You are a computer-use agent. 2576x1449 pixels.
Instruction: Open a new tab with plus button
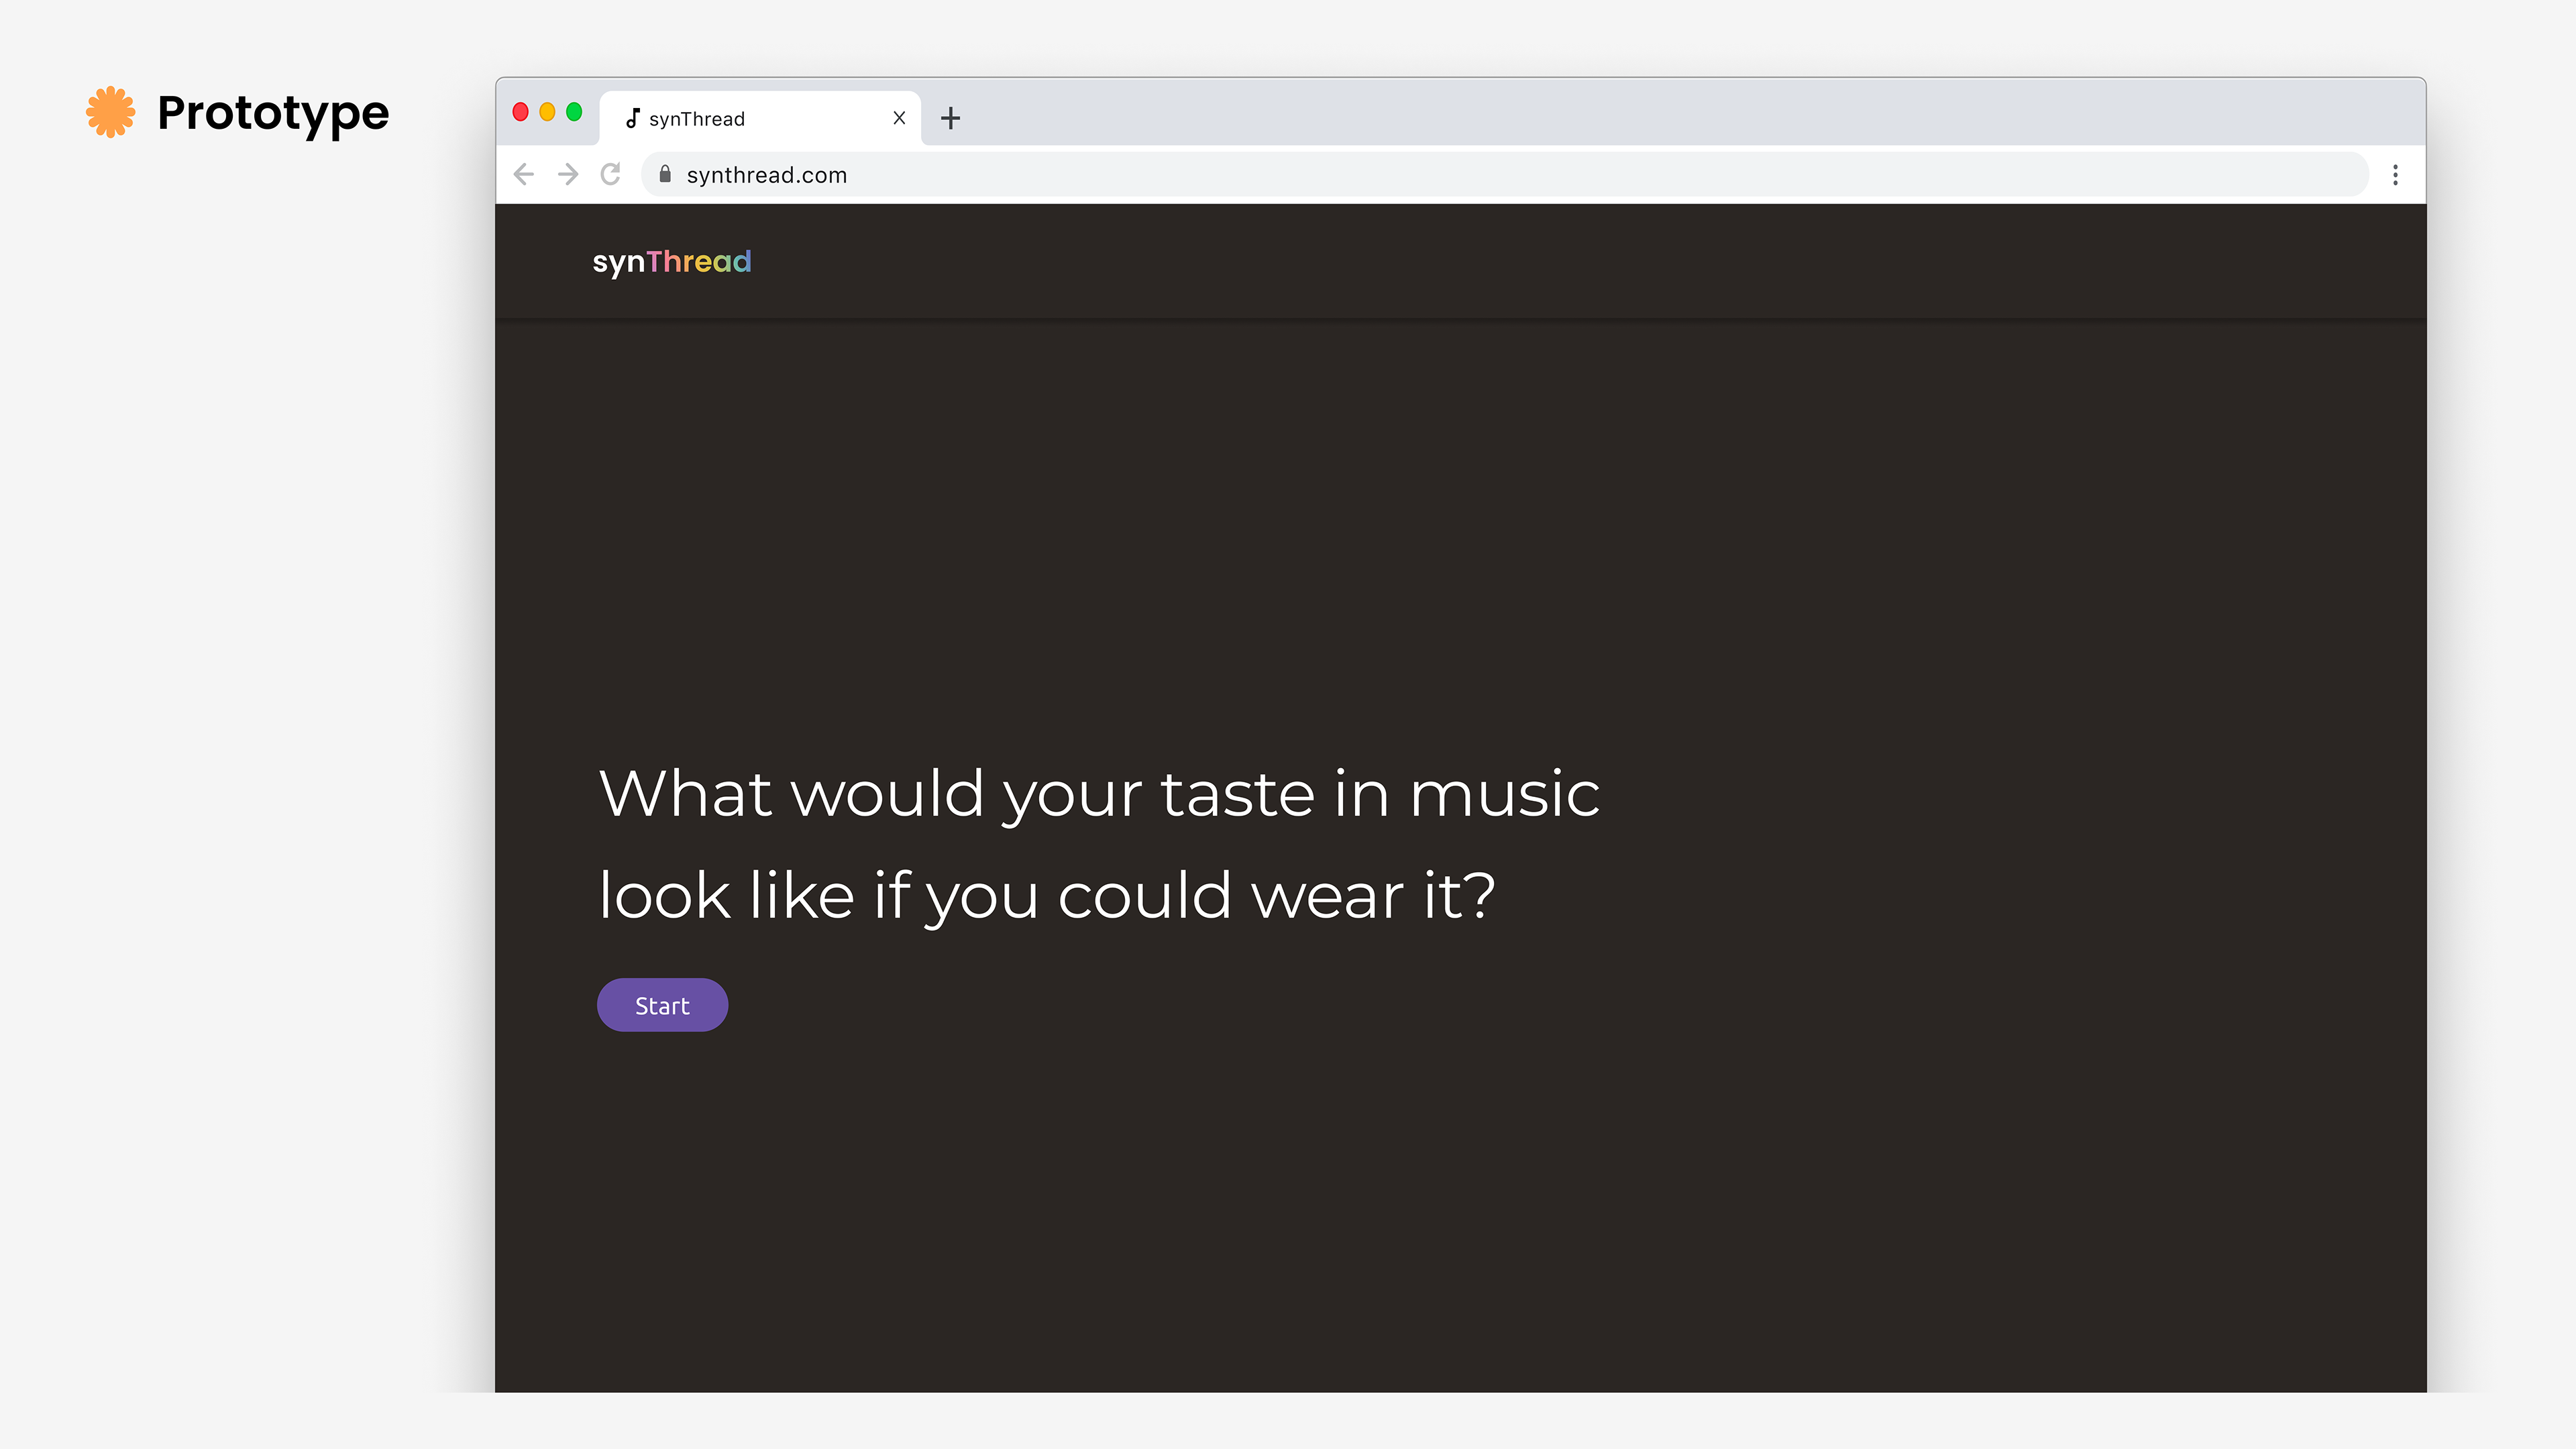point(950,118)
